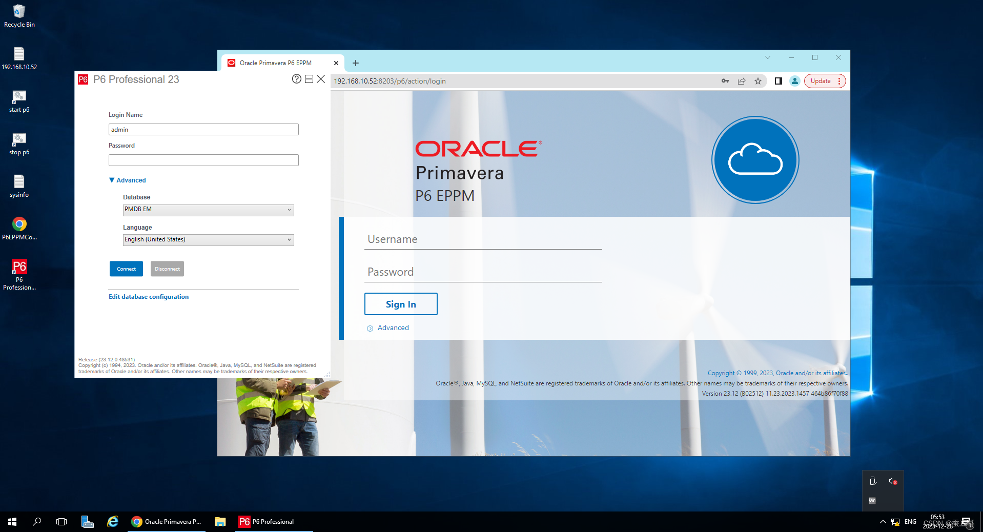Screen dimensions: 983x532
Task: Switch to Oracle Primavera Chrome taskbar item
Action: click(x=167, y=522)
